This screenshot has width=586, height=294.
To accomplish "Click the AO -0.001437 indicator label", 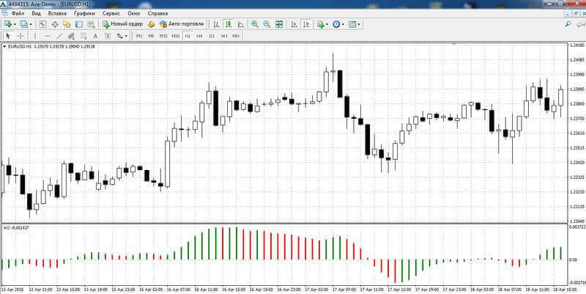I will (x=16, y=227).
